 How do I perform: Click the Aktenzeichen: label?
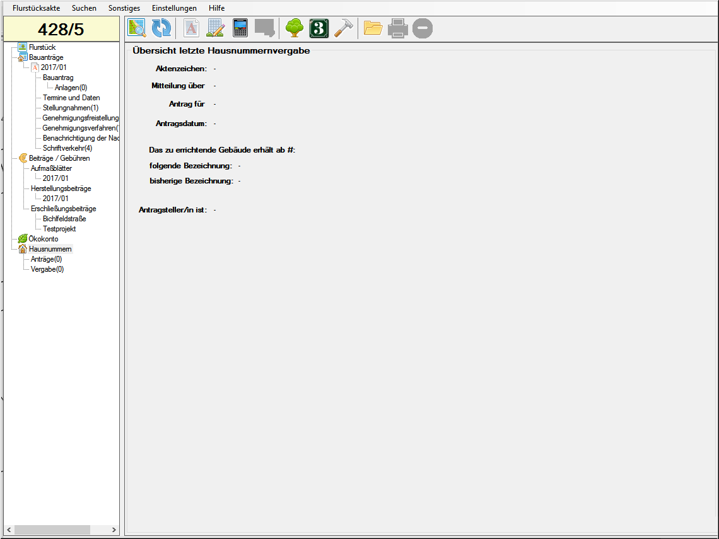coord(181,69)
